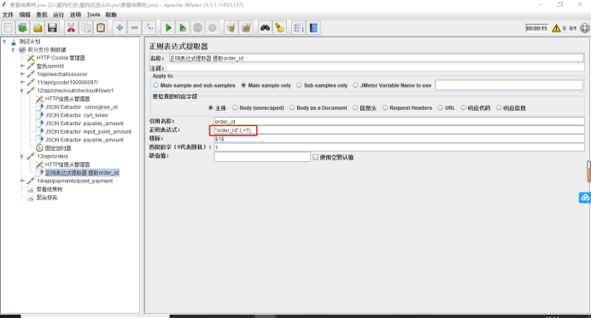Choose Sub-samples only radio option

tap(299, 85)
